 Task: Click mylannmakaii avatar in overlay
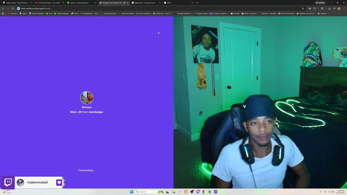[x=20, y=183]
